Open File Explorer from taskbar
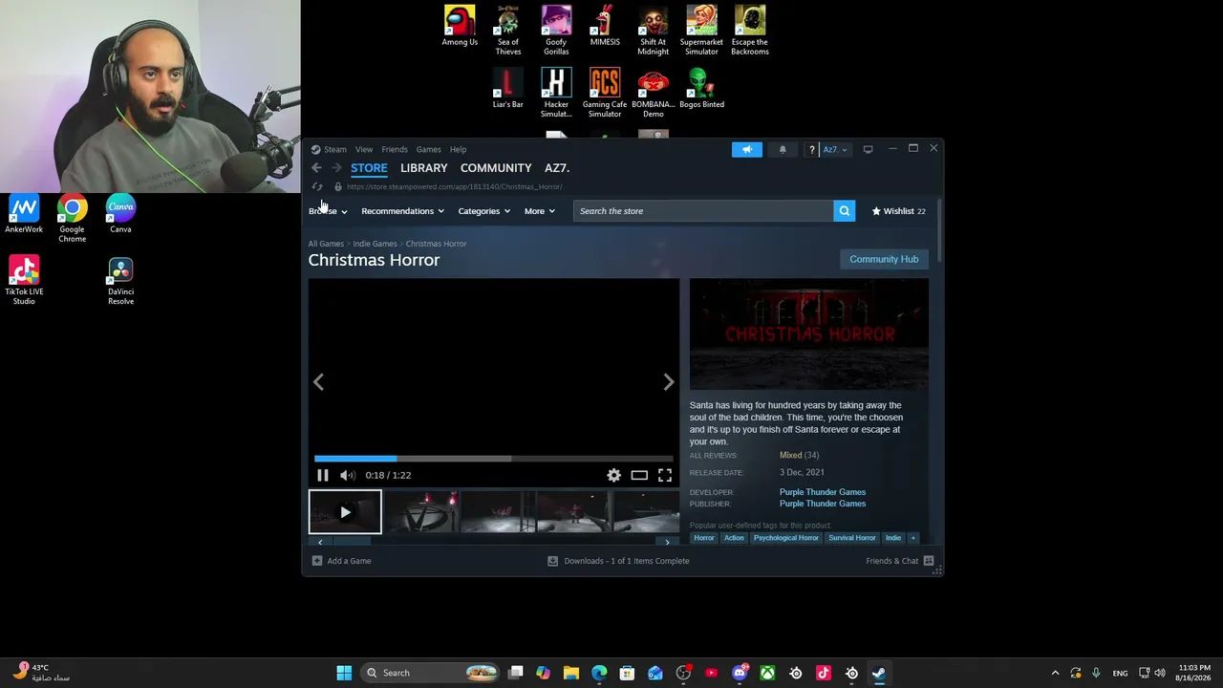The image size is (1223, 688). [571, 673]
